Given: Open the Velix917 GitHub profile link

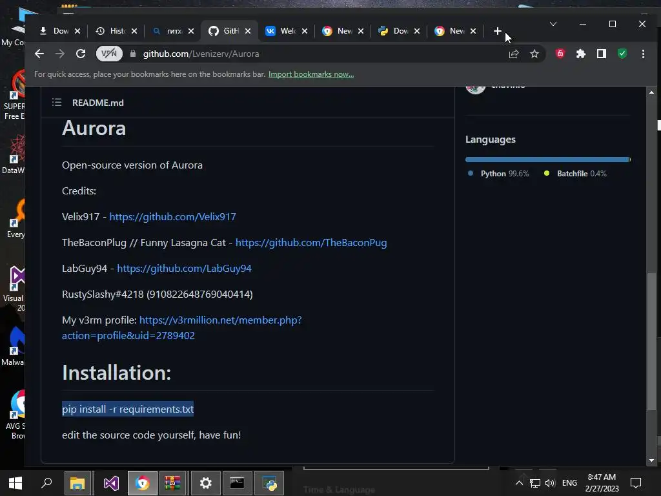Looking at the screenshot, I should coord(172,217).
